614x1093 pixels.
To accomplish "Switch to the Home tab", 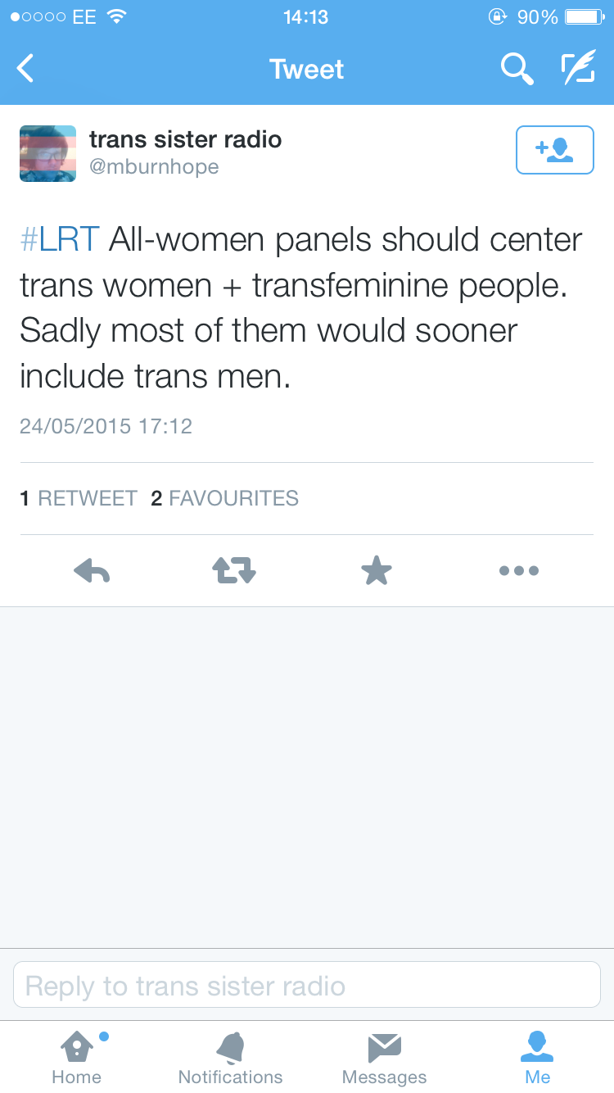I will (x=76, y=1057).
